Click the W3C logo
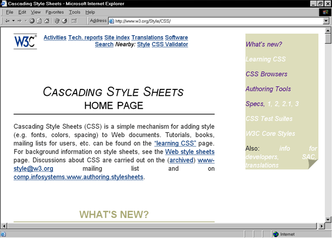332x238 pixels. click(x=25, y=41)
